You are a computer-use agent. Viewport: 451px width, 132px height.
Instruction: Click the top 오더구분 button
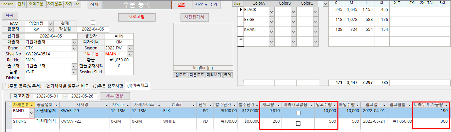[x=36, y=4]
